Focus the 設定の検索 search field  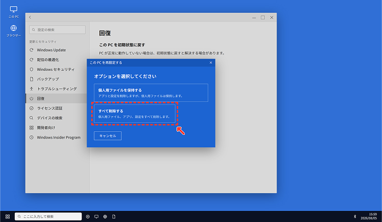(57, 30)
